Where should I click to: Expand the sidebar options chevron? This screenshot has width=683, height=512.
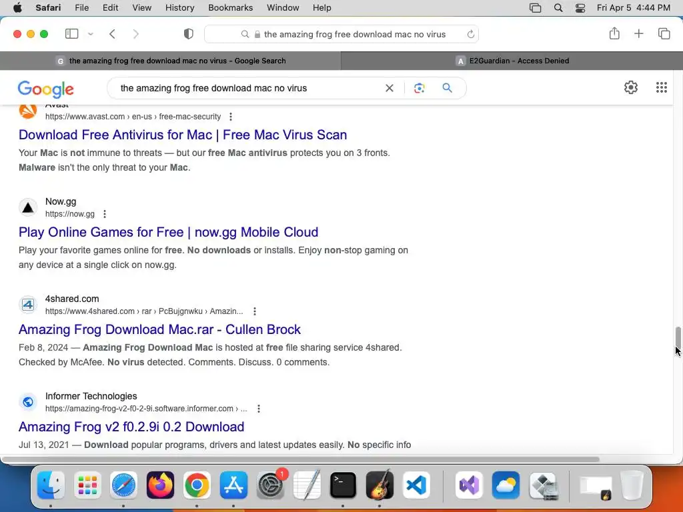(91, 34)
